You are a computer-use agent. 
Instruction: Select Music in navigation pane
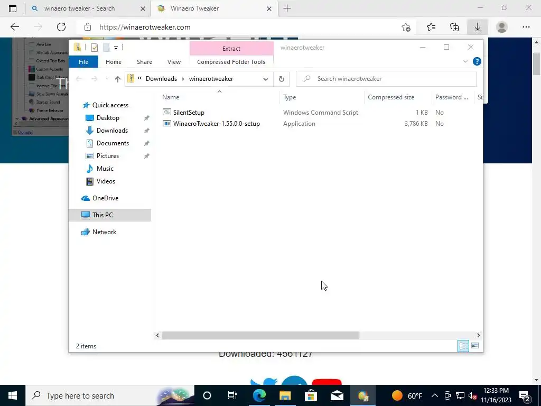[x=105, y=169]
